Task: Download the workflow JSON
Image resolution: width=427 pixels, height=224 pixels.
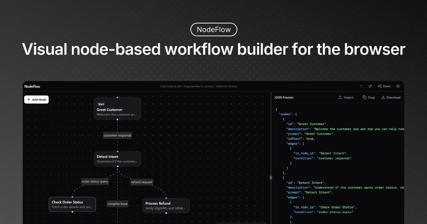Action: click(x=391, y=97)
